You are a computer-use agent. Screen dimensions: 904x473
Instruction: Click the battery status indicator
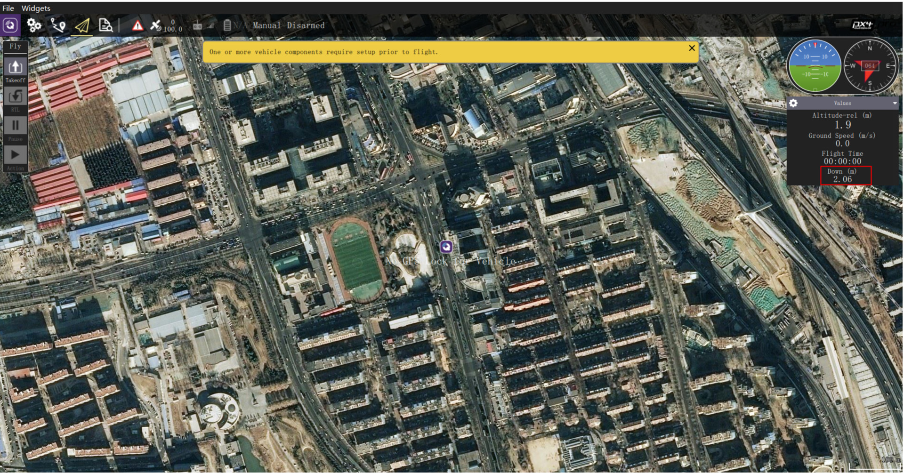click(x=227, y=25)
